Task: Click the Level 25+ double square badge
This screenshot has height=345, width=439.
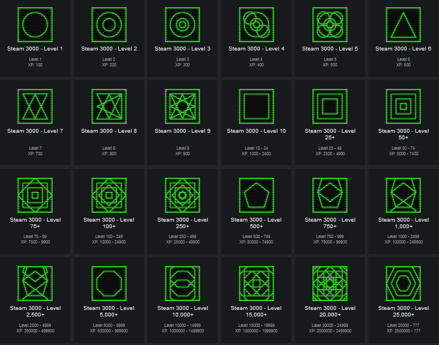Action: [330, 106]
